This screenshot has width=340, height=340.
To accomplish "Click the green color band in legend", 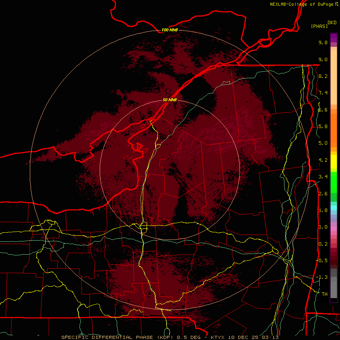I will click(x=334, y=182).
